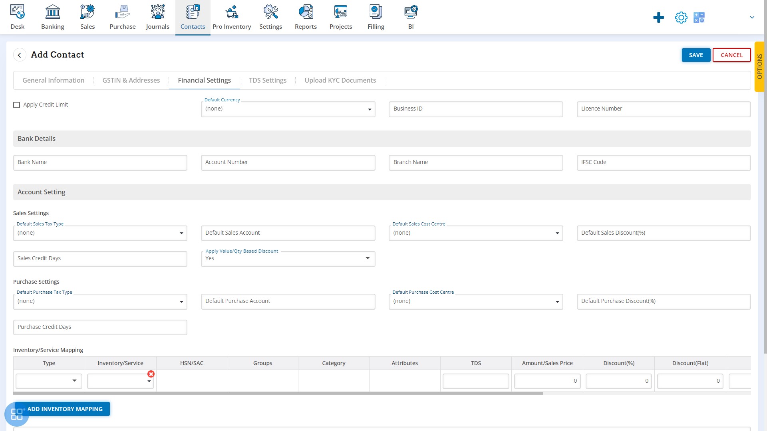
Task: Navigate to Projects module
Action: [340, 17]
